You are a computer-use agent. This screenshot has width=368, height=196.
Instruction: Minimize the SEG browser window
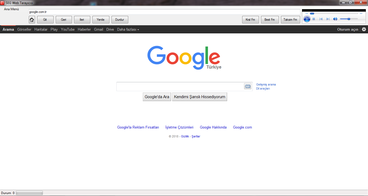point(343,2)
